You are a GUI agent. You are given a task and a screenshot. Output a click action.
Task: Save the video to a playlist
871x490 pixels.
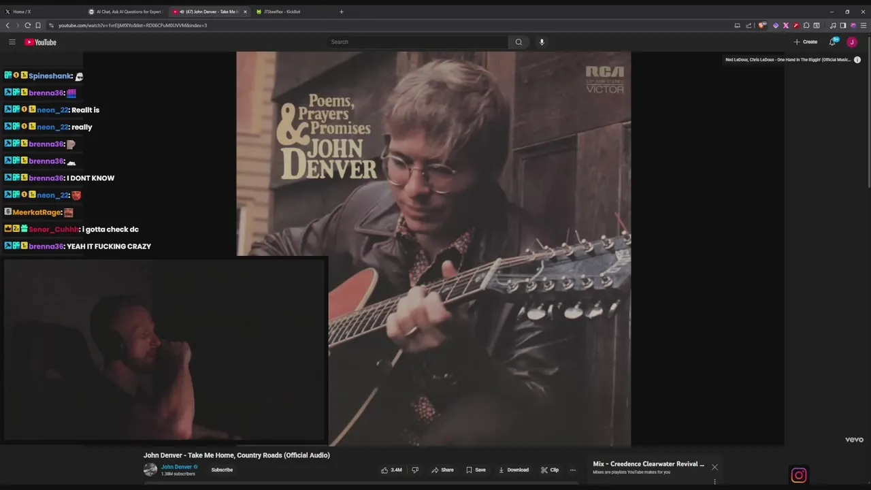click(x=476, y=470)
